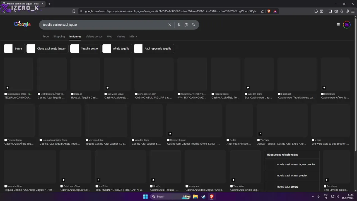The height and width of the screenshot is (201, 357).
Task: Open the Booz.cl image thumbnail
Action: [x=85, y=74]
